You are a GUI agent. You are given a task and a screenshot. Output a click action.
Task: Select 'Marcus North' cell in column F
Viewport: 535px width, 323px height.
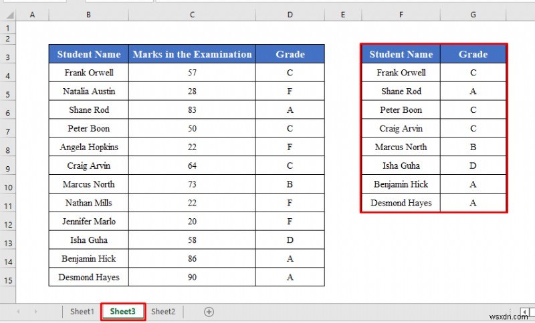[401, 147]
